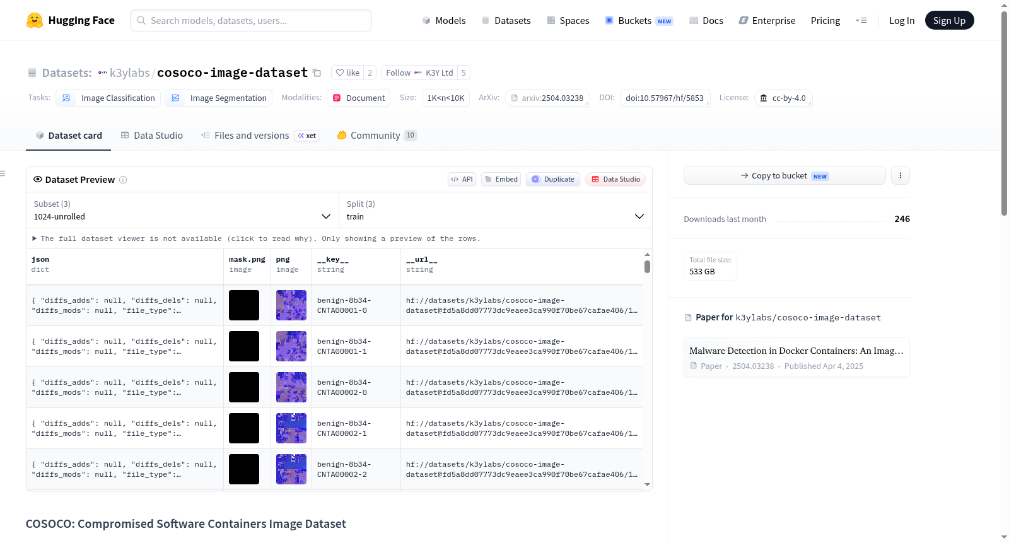Expand the full dataset viewer unavailable notice

[256, 238]
